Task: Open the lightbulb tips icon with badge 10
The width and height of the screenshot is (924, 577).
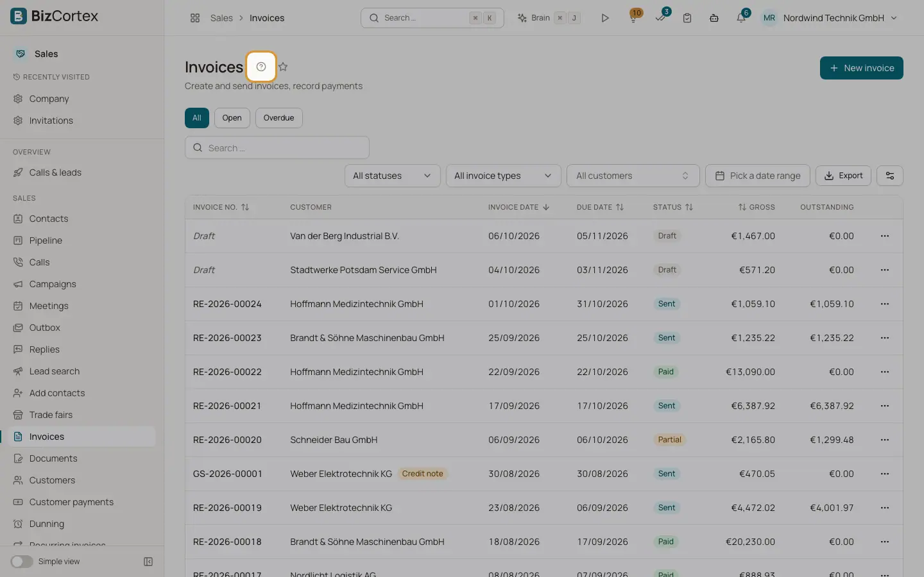Action: tap(634, 17)
